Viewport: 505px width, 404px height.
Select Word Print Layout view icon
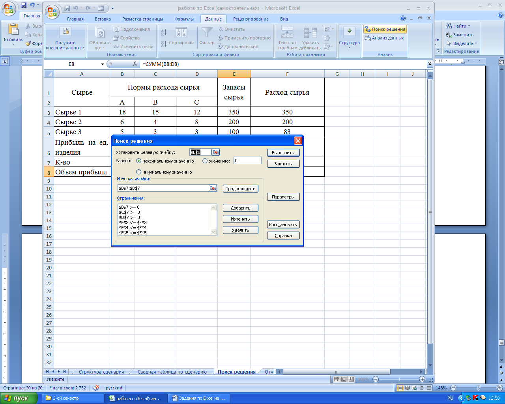coord(400,388)
